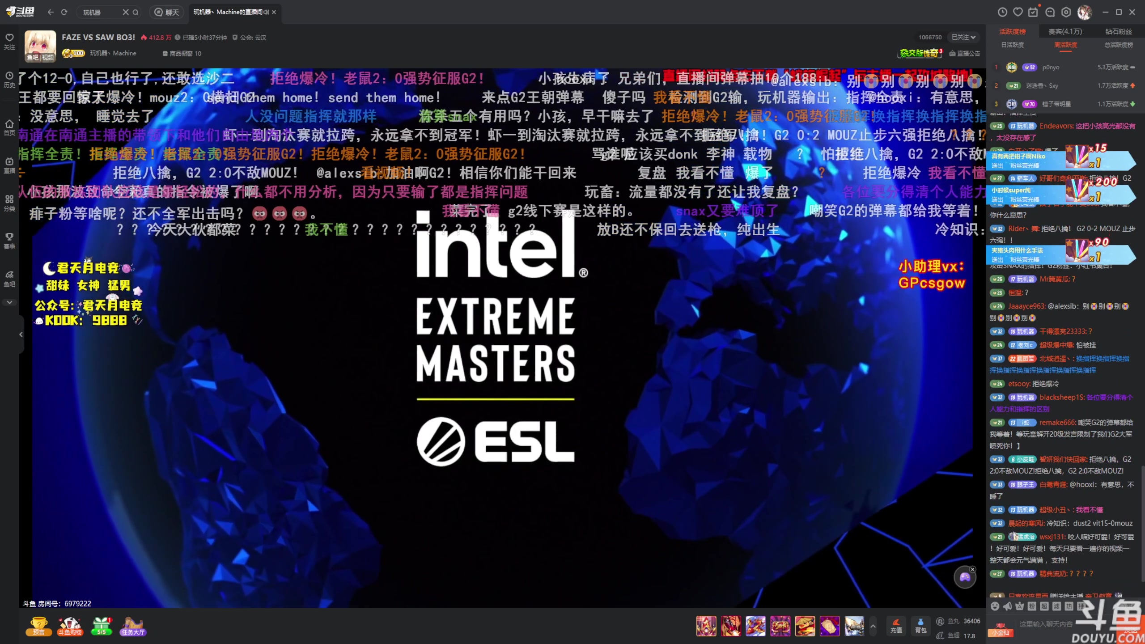Viewport: 1145px width, 644px height.
Task: Select the purple ticket gift icon
Action: (x=829, y=626)
